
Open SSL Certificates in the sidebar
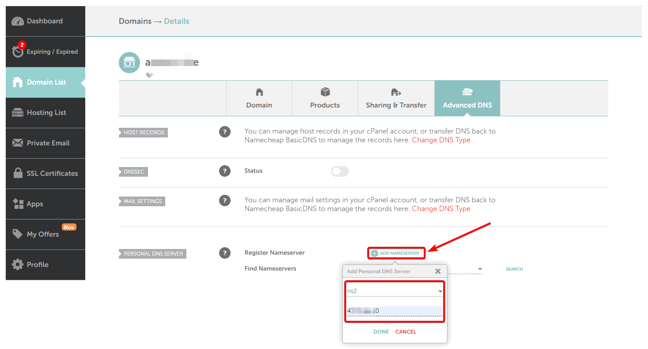45,173
